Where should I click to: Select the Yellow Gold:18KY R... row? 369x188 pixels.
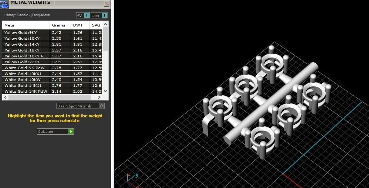tap(53, 56)
